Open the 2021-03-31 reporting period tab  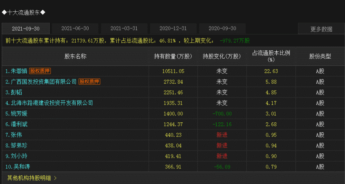(x=124, y=29)
